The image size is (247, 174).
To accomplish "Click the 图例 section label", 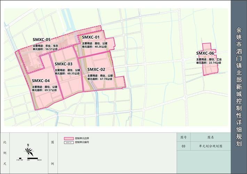I will pyautogui.click(x=53, y=153).
